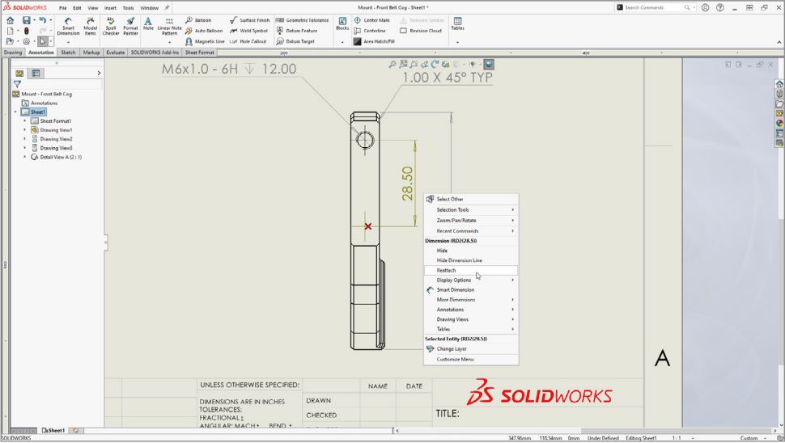Choose Select Other in context menu
Screen dimensions: 785x443
(x=471, y=199)
